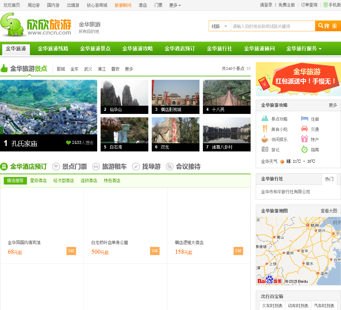Open the 十八涡 attraction thumbnail
The image size is (341, 310).
click(227, 97)
